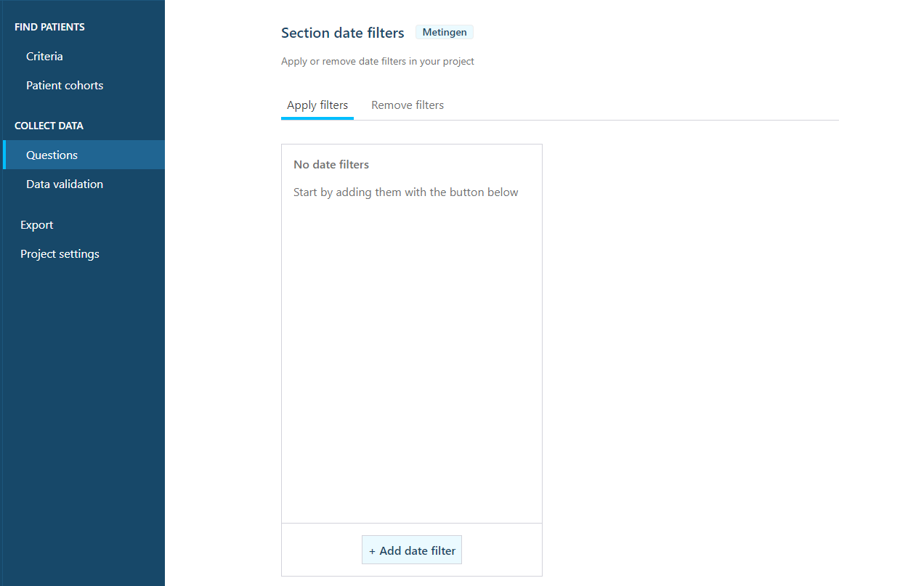Image resolution: width=924 pixels, height=586 pixels.
Task: Click the Section date filters heading
Action: pos(343,33)
